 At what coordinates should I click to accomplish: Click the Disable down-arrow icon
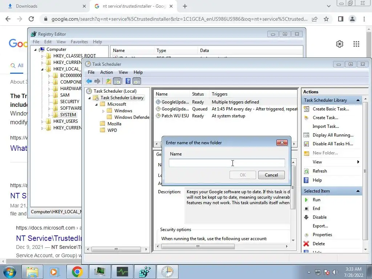(306, 217)
